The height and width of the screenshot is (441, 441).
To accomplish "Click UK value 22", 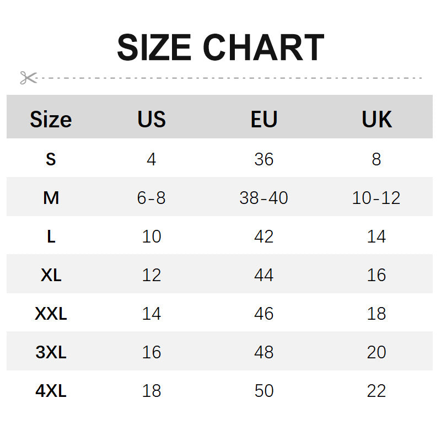I will pyautogui.click(x=377, y=391).
